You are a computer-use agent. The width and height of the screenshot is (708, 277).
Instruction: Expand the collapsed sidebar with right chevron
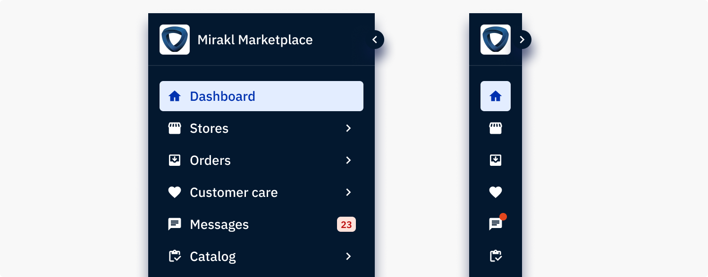pos(522,40)
